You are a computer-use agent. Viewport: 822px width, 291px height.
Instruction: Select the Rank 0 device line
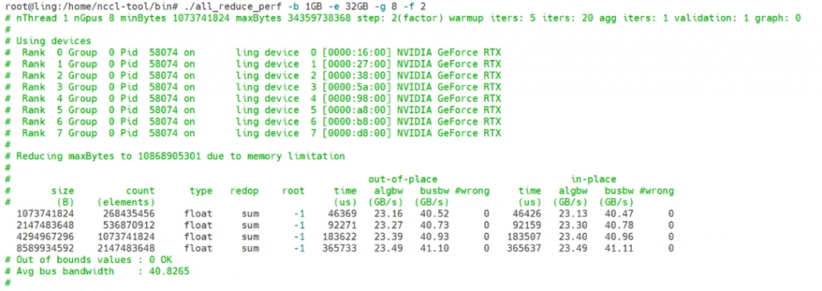pyautogui.click(x=253, y=52)
